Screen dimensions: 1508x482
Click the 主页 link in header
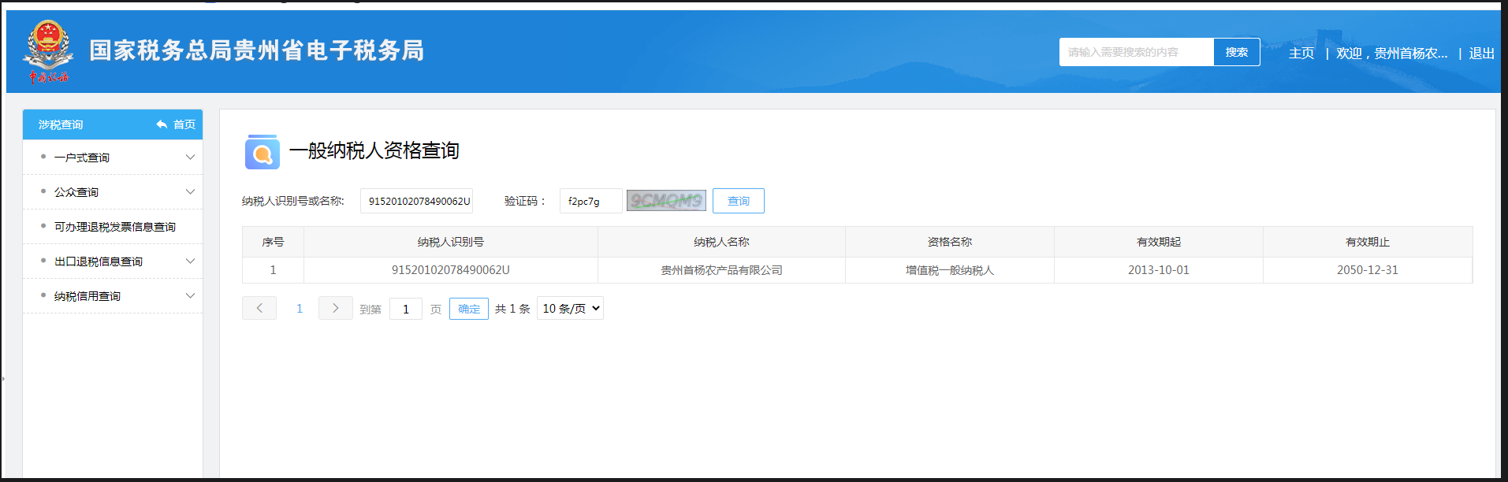click(x=1301, y=53)
